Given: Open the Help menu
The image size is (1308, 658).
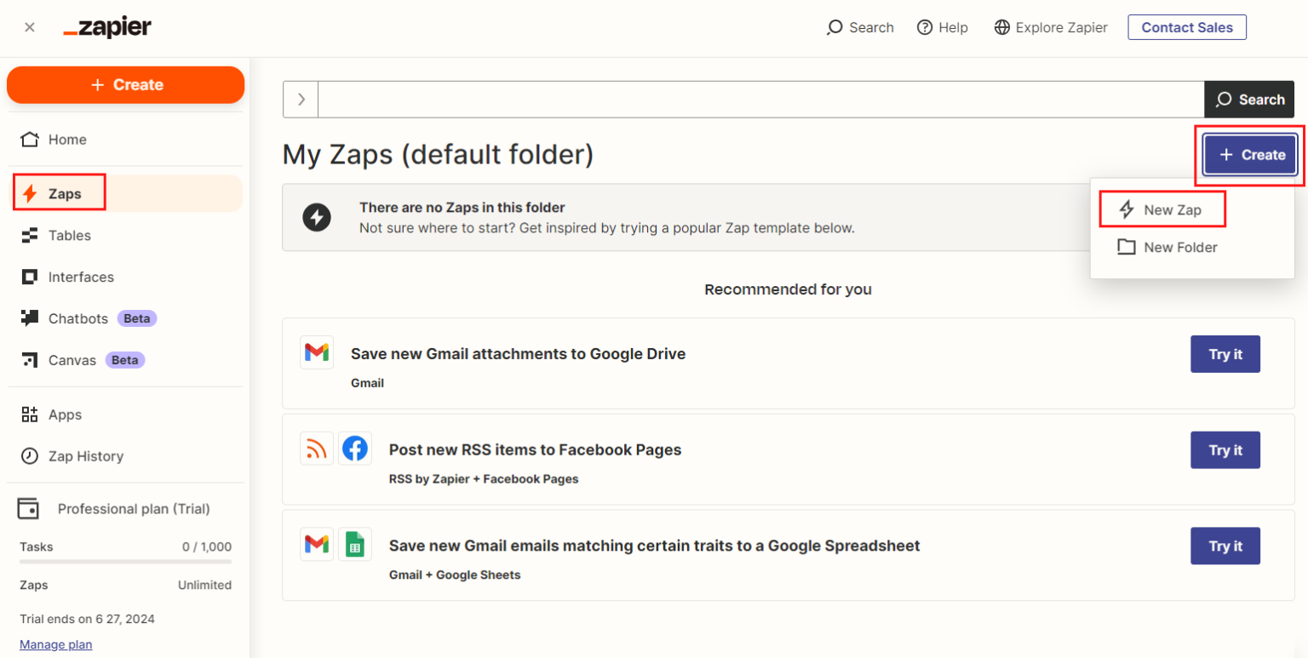Looking at the screenshot, I should pos(943,26).
